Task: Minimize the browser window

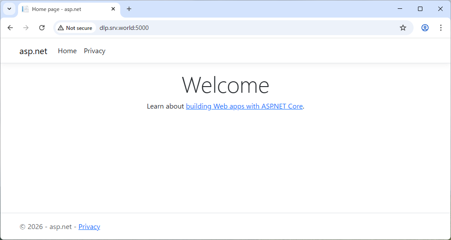Action: [400, 9]
